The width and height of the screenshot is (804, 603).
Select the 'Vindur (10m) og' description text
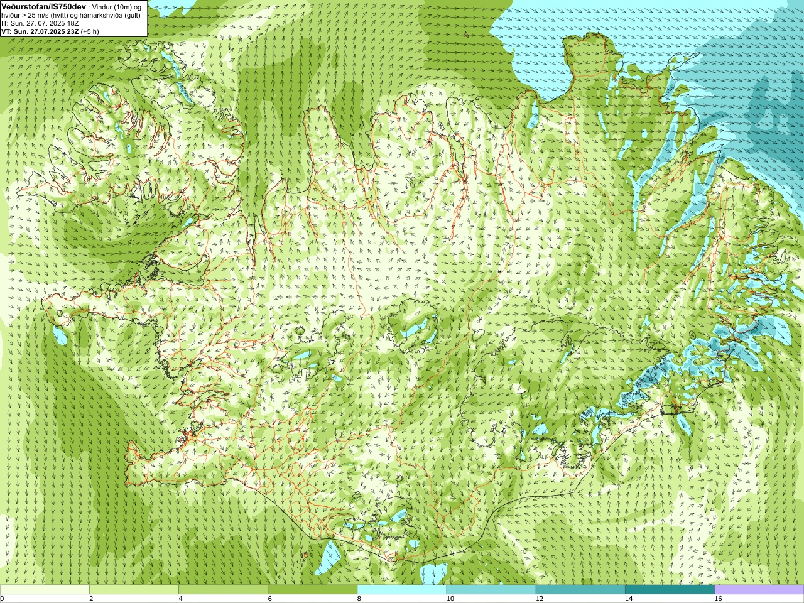coord(117,6)
